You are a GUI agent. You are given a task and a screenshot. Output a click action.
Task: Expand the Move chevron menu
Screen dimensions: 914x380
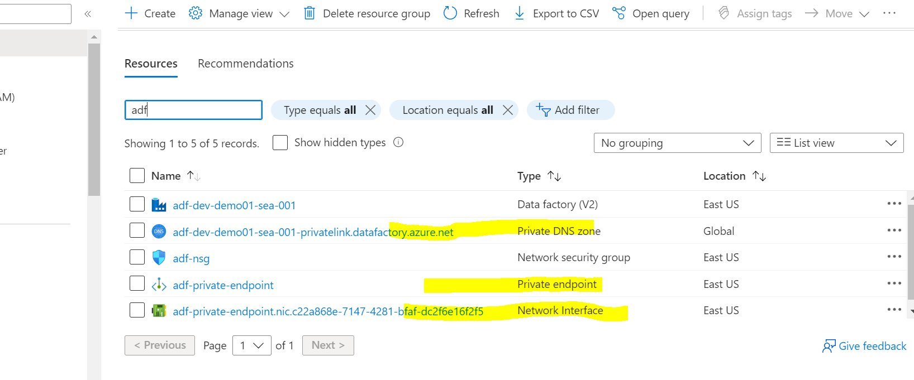[864, 14]
